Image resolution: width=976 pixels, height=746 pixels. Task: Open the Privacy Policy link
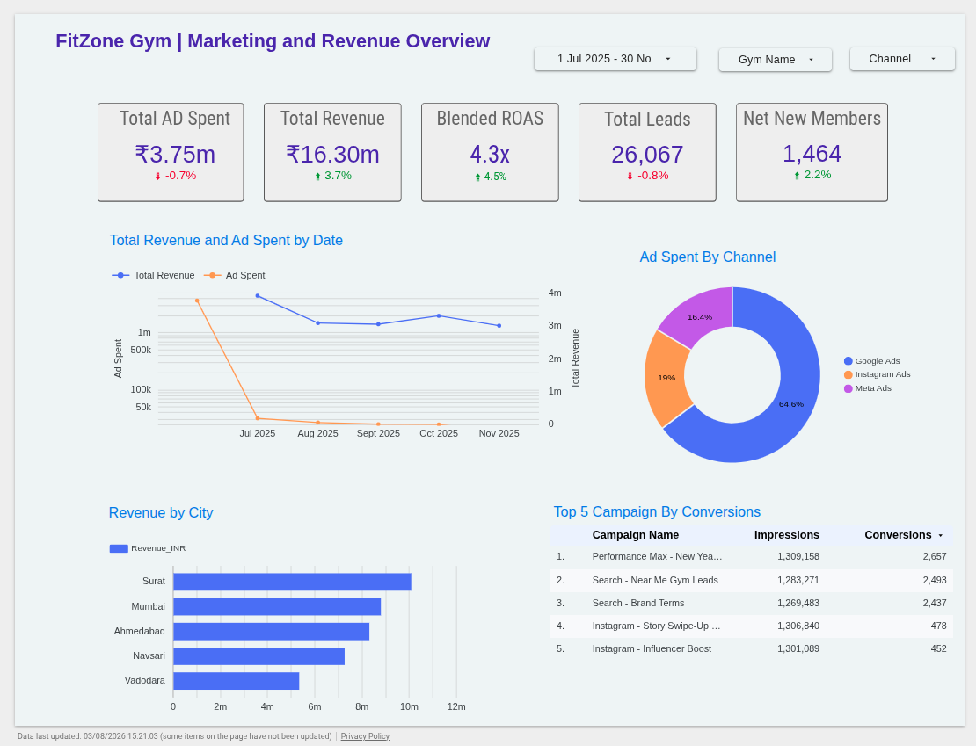click(x=365, y=736)
